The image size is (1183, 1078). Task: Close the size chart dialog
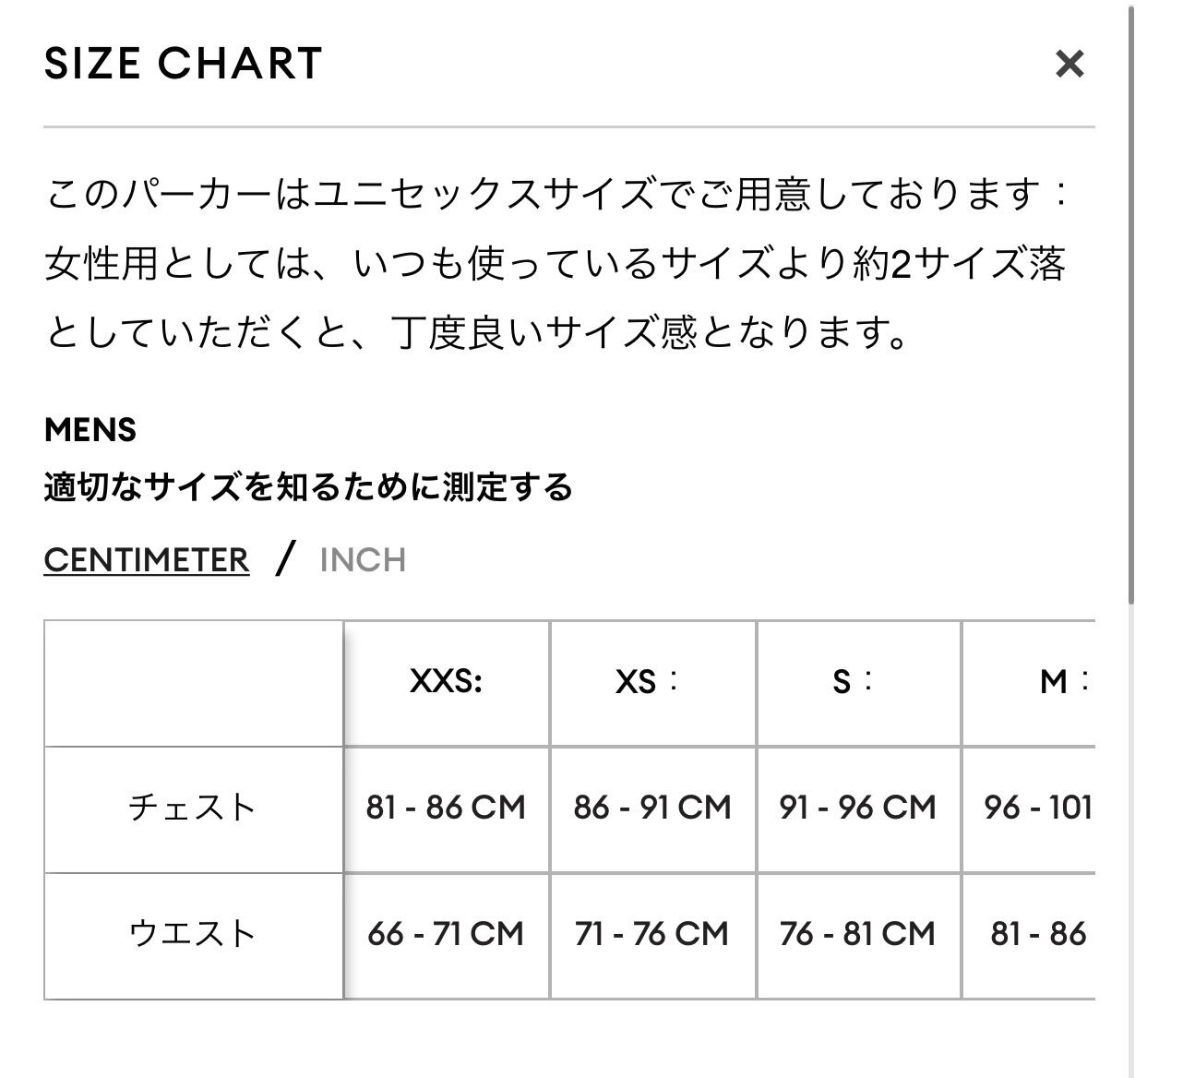[x=1069, y=64]
